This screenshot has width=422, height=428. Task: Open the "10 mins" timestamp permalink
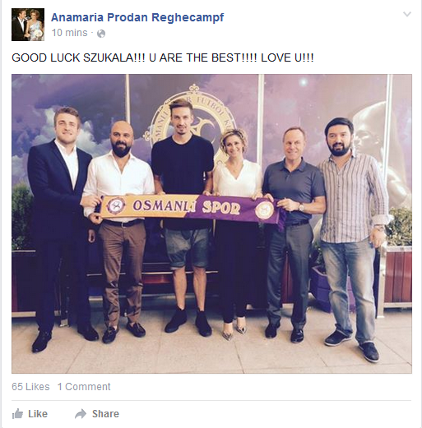[x=69, y=33]
